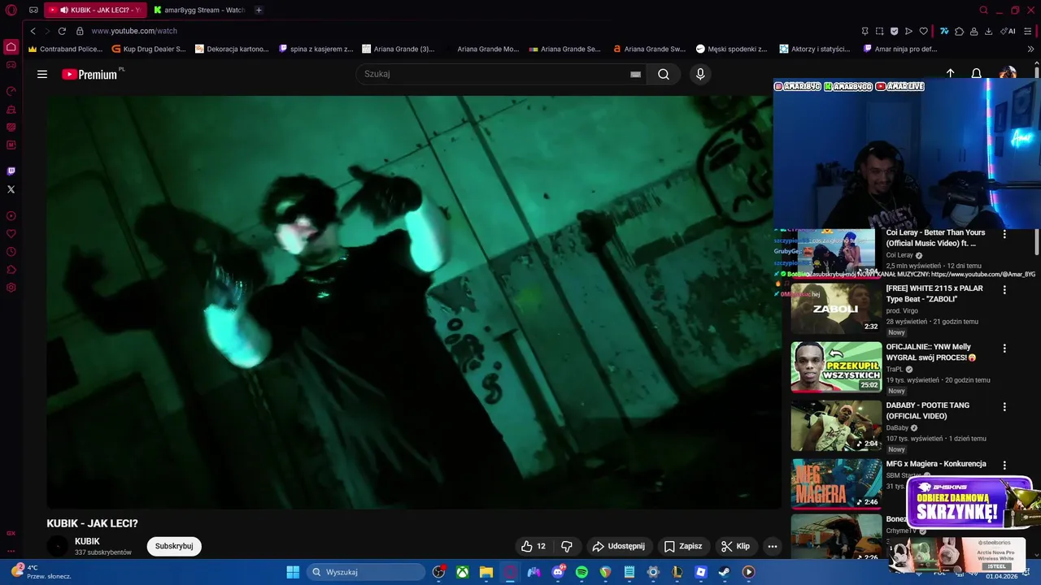Screen dimensions: 1041x585
Task: Open browser downloads icon
Action: [988, 31]
